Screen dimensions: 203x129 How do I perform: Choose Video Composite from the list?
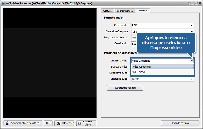[x=163, y=67]
